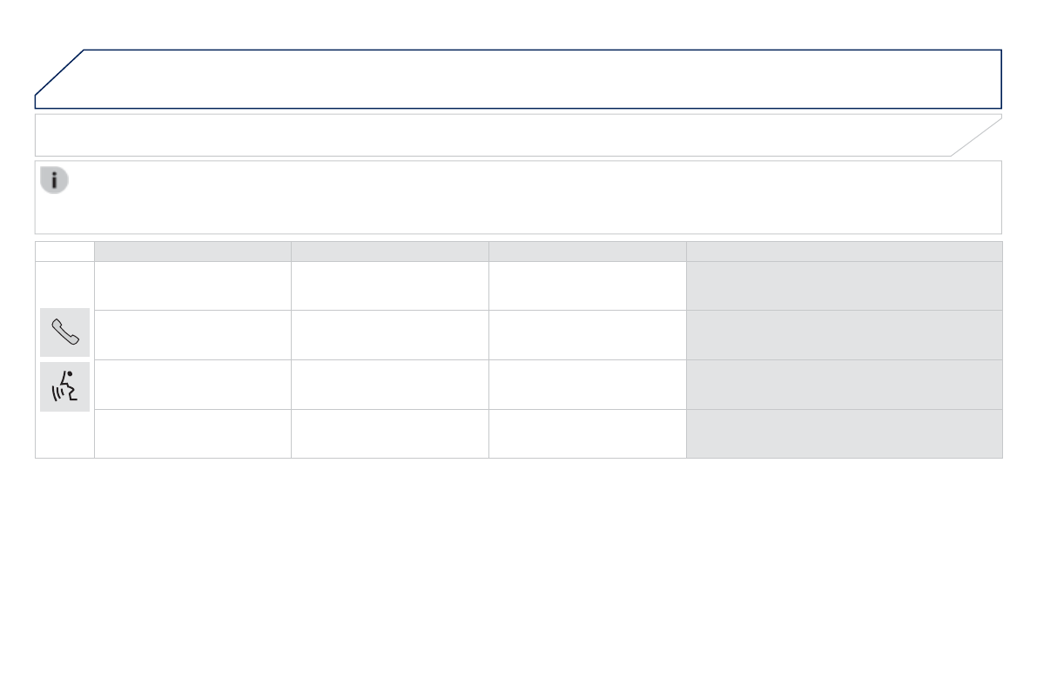Click the note box beside the info icon
The image size is (1037, 691).
pos(531,198)
